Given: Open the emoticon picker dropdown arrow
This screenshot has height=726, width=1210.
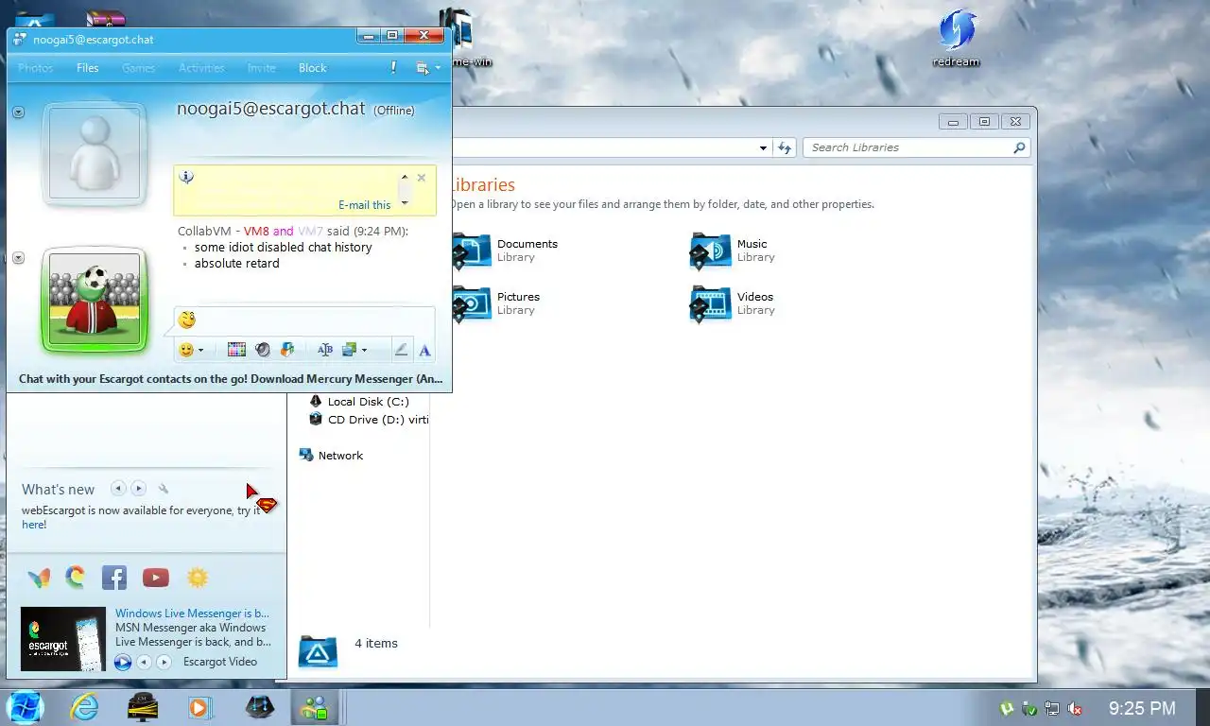Looking at the screenshot, I should point(200,351).
